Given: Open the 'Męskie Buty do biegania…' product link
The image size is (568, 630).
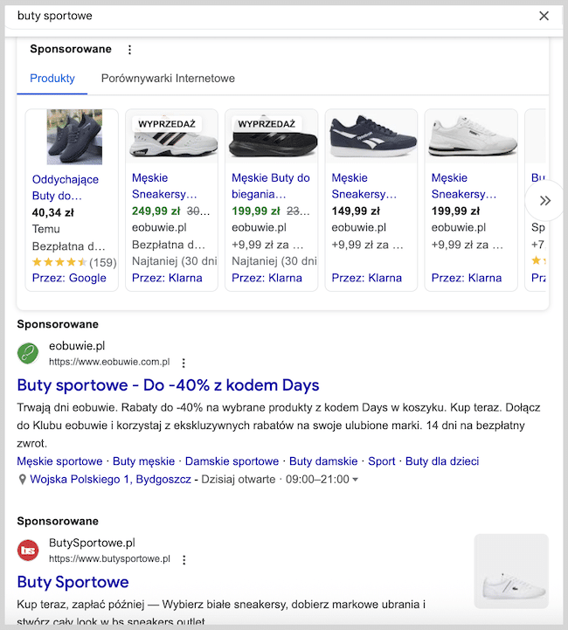Looking at the screenshot, I should pyautogui.click(x=270, y=186).
